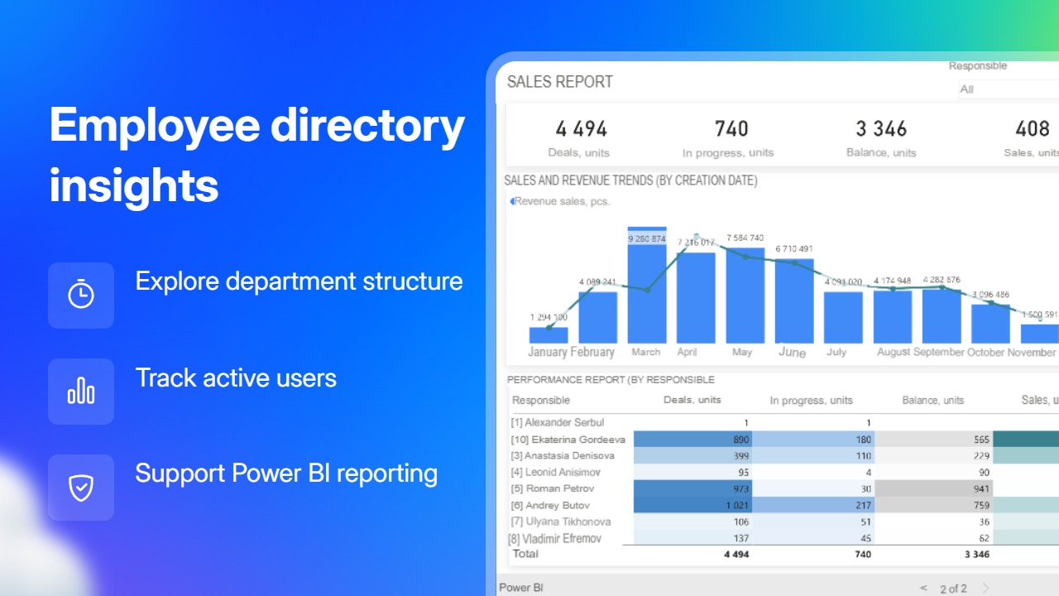The height and width of the screenshot is (596, 1059).
Task: Sort by the Responsible table column header
Action: tap(541, 401)
